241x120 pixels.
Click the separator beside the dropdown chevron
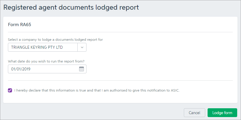[x=77, y=47]
